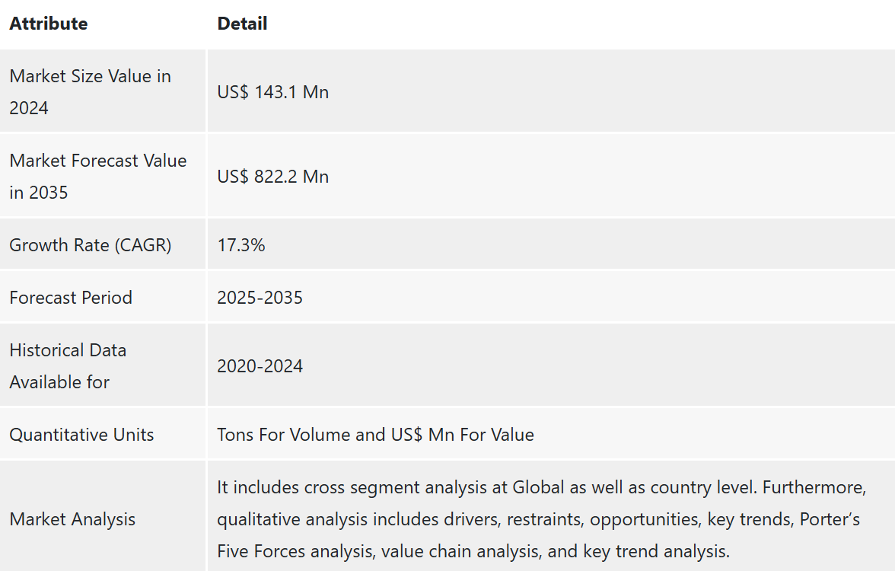
Task: Click the Detail column header
Action: coord(242,24)
